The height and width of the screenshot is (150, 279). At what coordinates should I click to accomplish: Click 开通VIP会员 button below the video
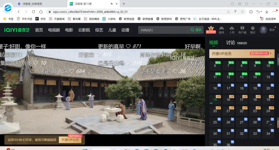pos(70,140)
